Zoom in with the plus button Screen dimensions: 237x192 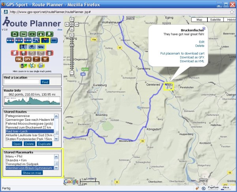[x=72, y=35]
